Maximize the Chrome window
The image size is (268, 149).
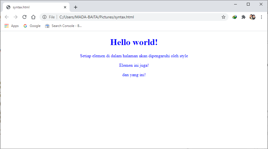[248, 4]
